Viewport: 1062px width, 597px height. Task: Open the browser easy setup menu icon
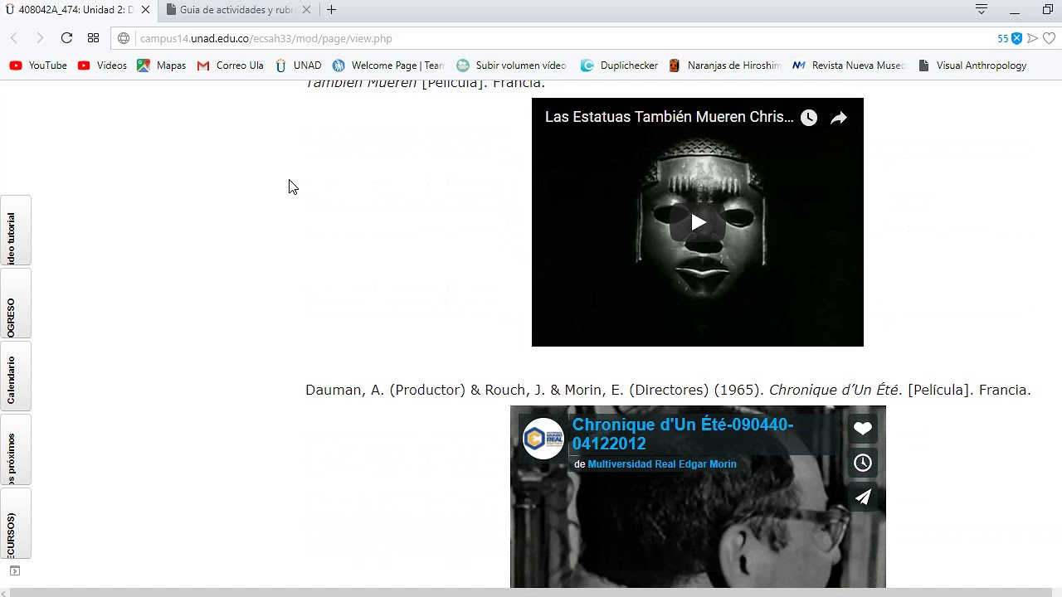pyautogui.click(x=982, y=10)
